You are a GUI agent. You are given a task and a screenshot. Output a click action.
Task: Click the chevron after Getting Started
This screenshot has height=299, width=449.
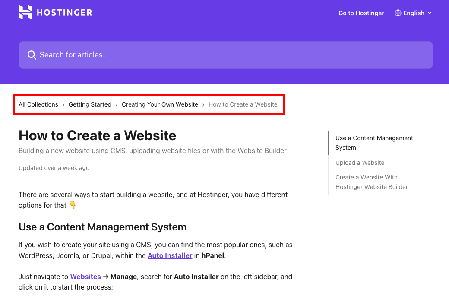click(117, 105)
